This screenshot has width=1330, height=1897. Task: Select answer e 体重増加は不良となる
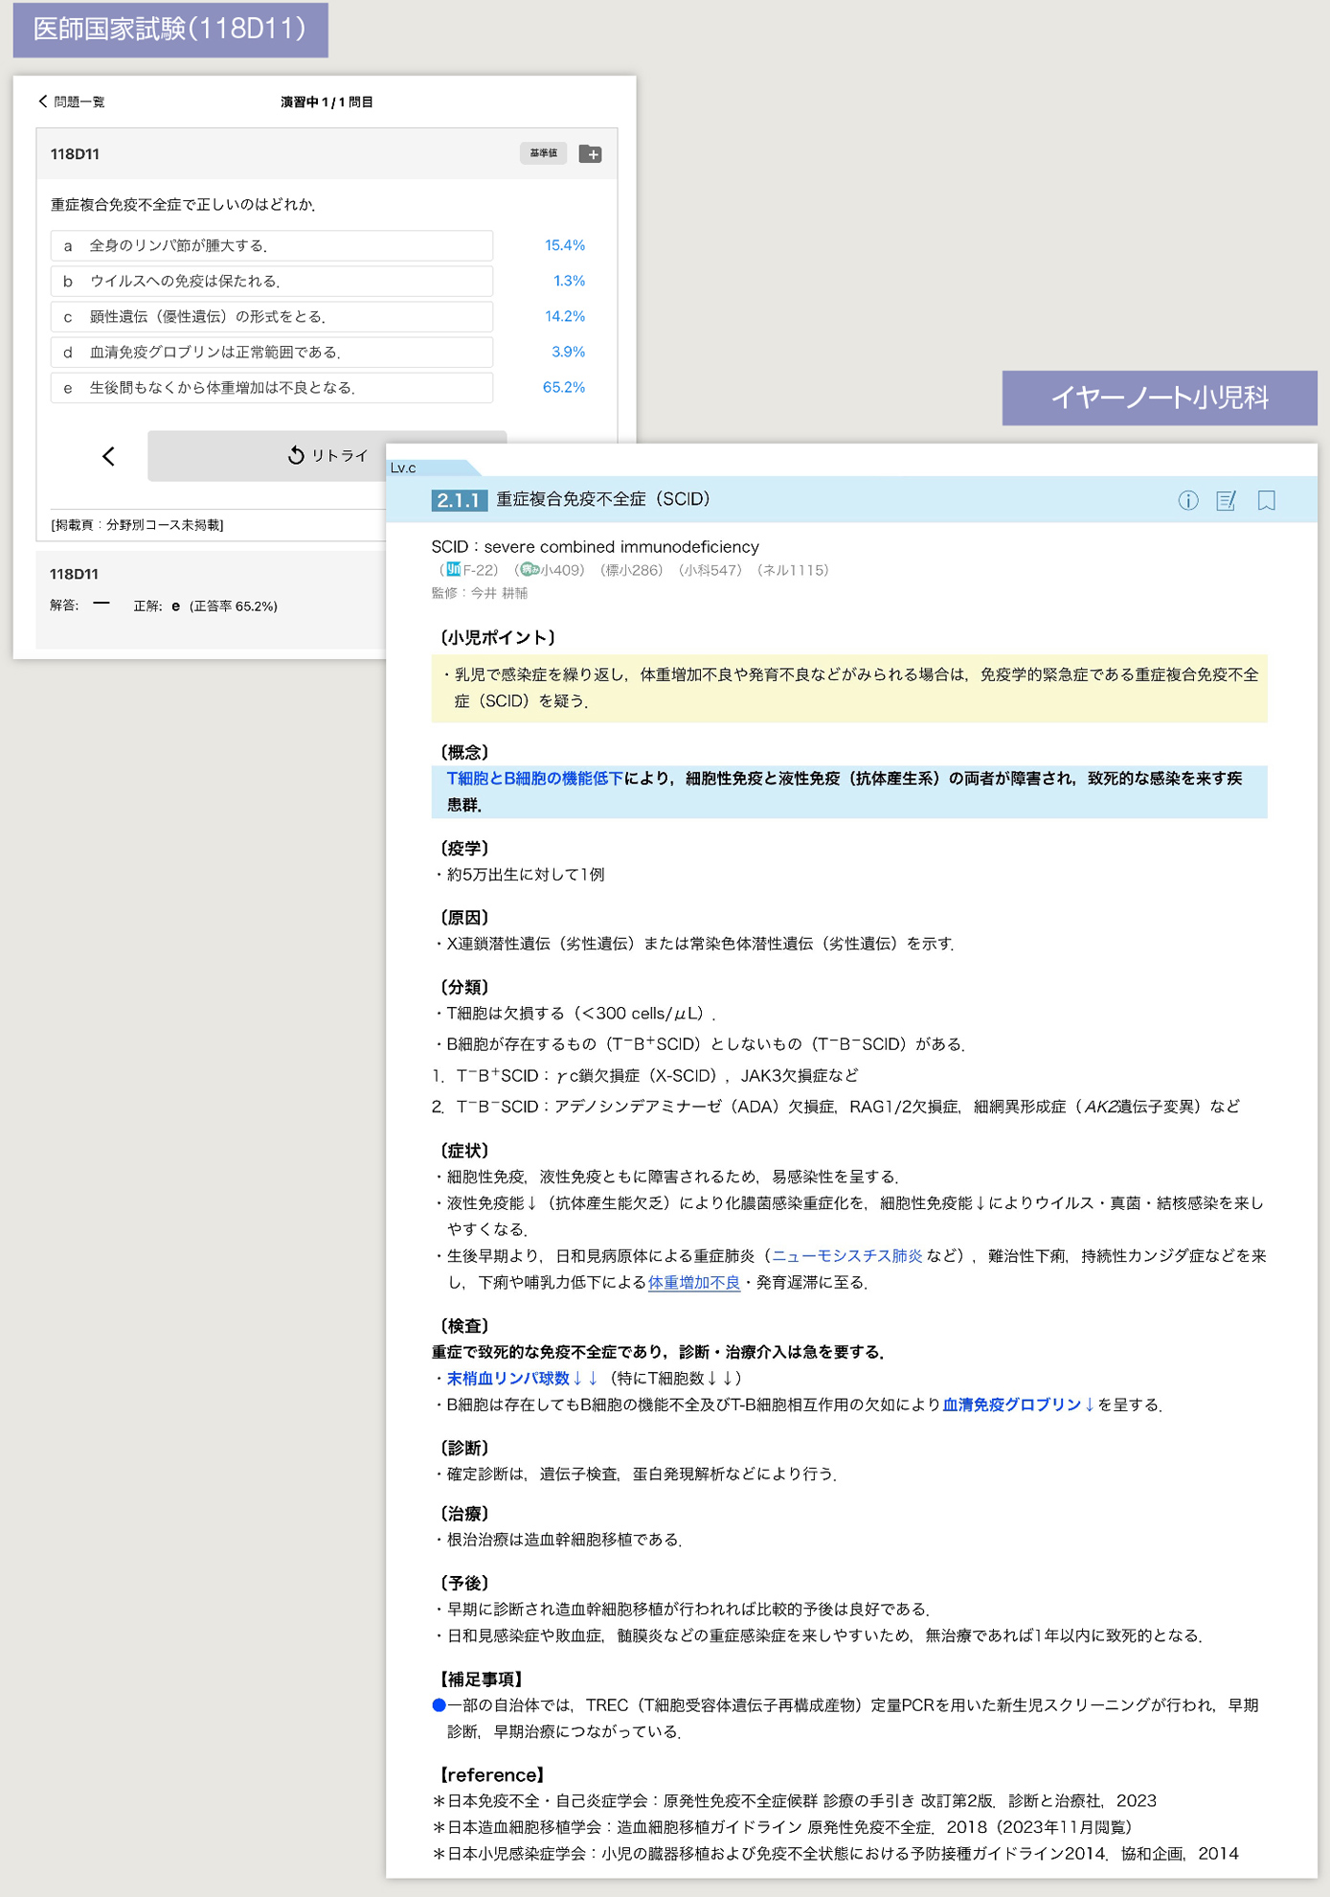point(272,387)
